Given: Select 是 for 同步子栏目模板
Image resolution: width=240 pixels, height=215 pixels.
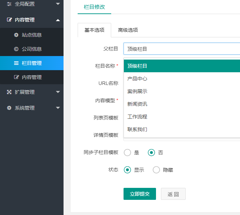Looking at the screenshot, I should coord(127,153).
